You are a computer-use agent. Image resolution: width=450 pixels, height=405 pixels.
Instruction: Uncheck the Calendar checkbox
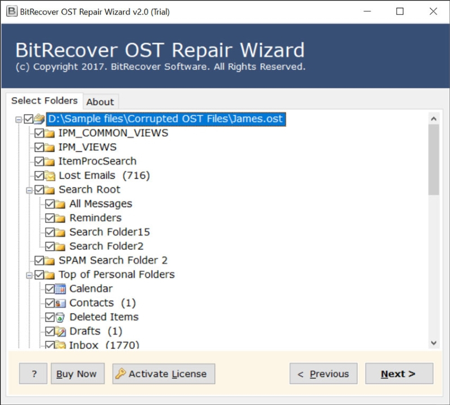pos(50,289)
